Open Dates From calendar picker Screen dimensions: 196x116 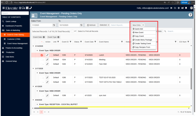(x=54, y=25)
